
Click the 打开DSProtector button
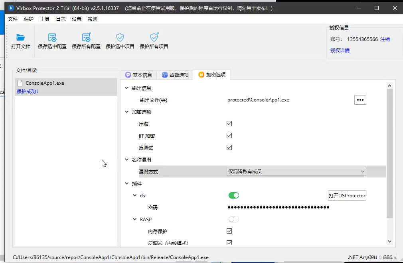tap(347, 195)
